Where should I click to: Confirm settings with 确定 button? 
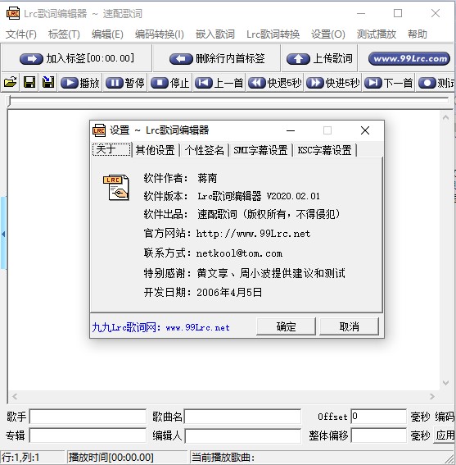(x=286, y=326)
